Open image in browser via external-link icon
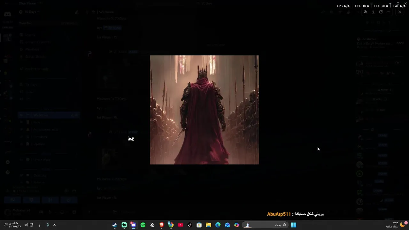Image resolution: width=409 pixels, height=230 pixels. tap(381, 12)
